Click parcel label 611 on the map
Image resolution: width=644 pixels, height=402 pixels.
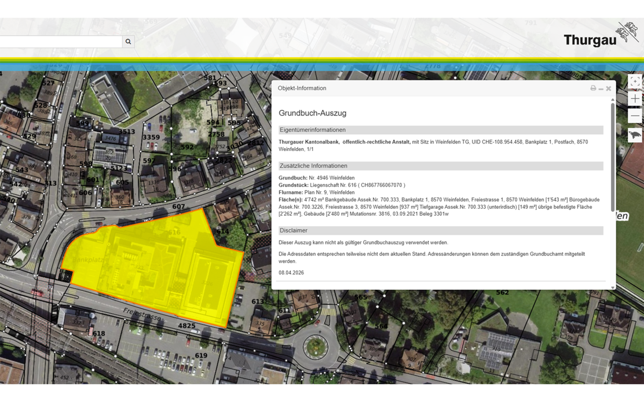pos(284,311)
